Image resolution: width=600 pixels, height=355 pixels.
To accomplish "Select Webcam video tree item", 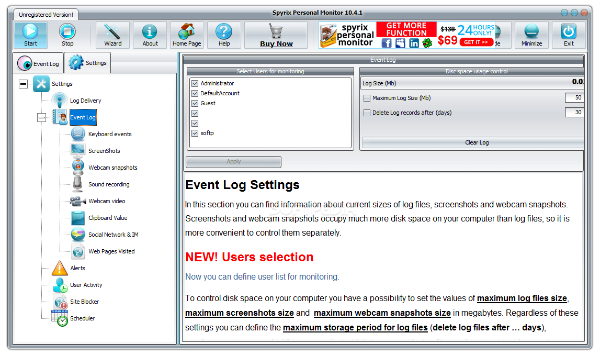I will click(x=107, y=201).
